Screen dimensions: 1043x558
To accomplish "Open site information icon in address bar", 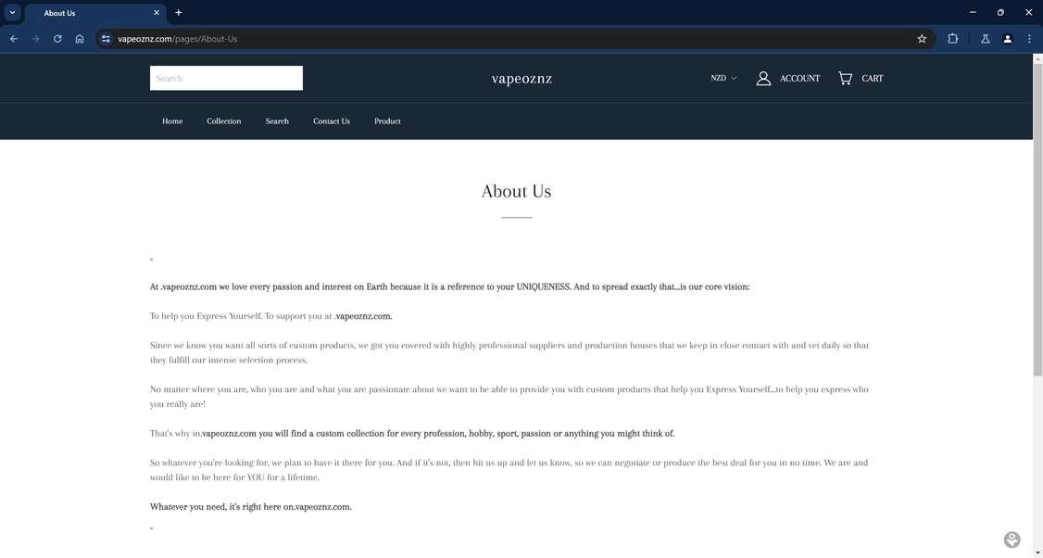I will 106,39.
